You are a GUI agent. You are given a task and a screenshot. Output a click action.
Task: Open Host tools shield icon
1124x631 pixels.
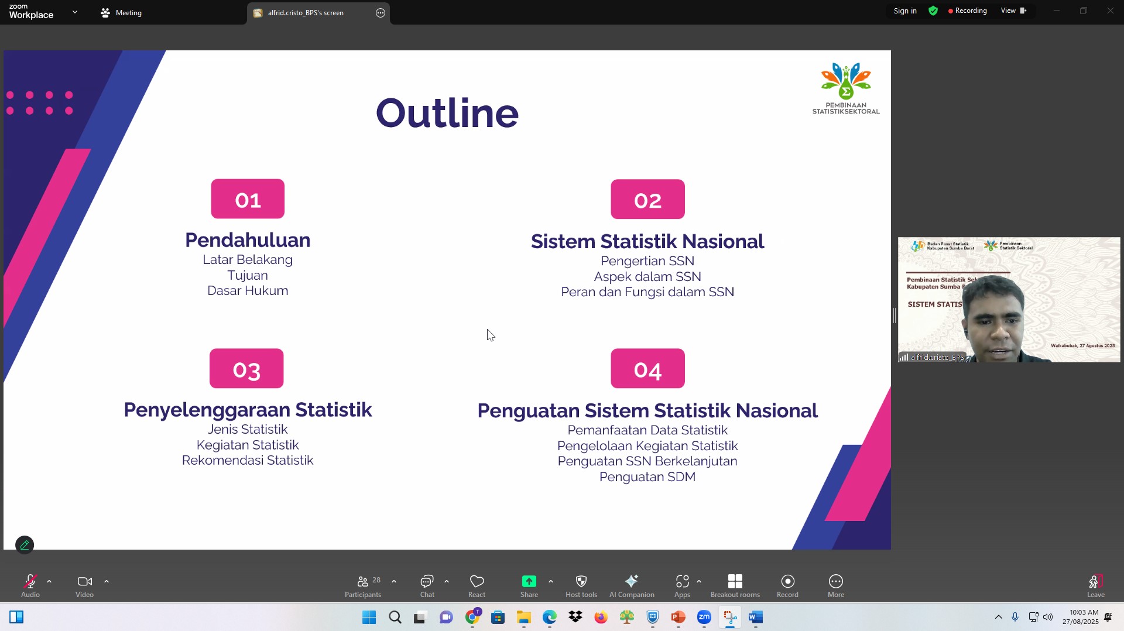[x=581, y=586]
